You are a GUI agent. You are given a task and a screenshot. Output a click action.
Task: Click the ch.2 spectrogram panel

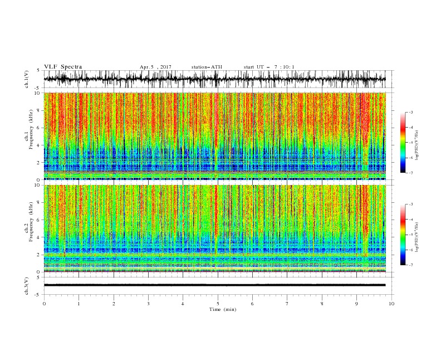pyautogui.click(x=214, y=228)
